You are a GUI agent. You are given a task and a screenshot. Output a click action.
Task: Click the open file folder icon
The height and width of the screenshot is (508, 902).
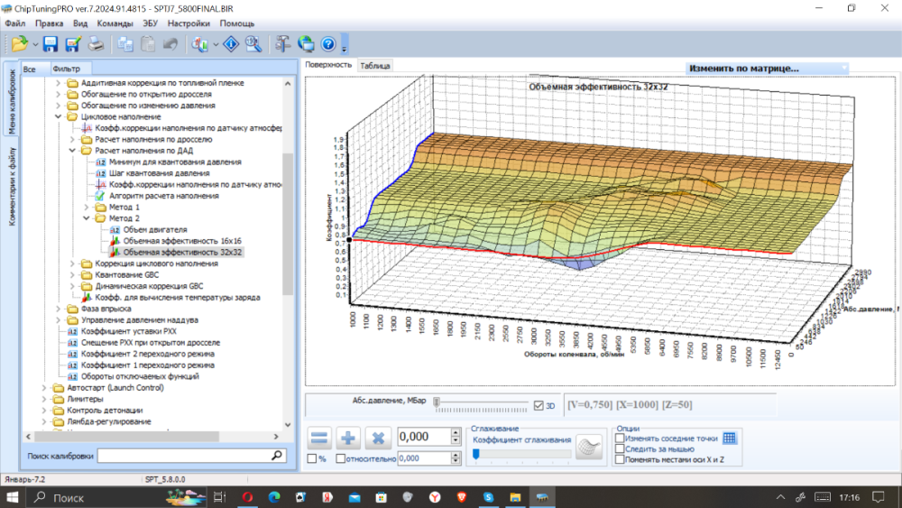click(x=19, y=43)
